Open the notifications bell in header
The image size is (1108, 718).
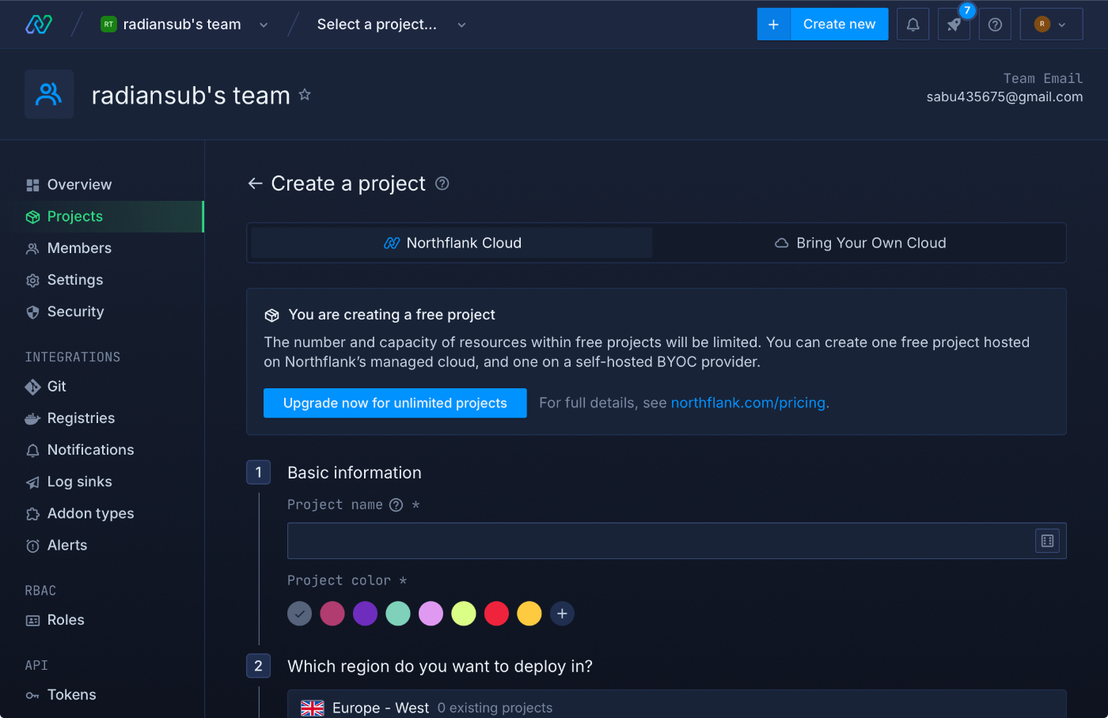913,25
